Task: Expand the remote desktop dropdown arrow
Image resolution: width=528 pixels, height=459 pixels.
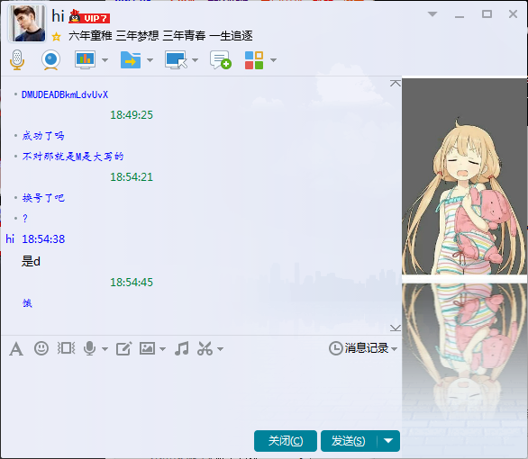Action: 195,60
